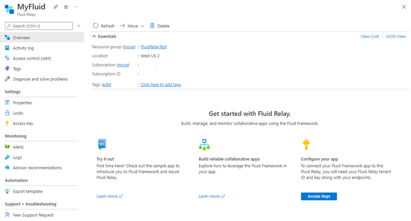Click the MyFluid Fluid Relay resource icon
This screenshot has height=221, width=411.
click(9, 9)
